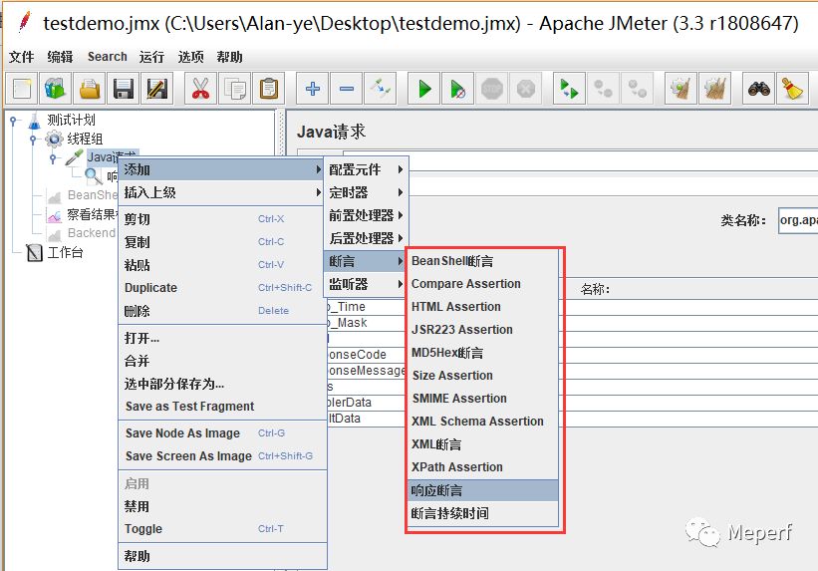Open the 运行 menu

pyautogui.click(x=151, y=57)
